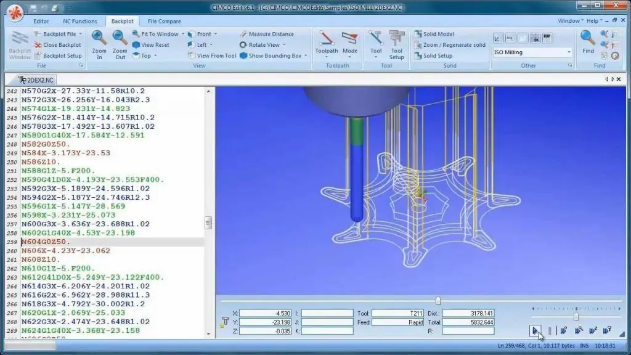Open the NC Functions ribbon tab
This screenshot has width=631, height=355.
[x=79, y=22]
